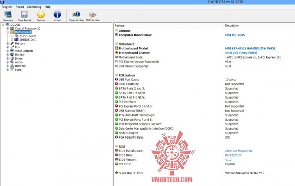Click the Drives tree icon
Viewport: 295px width, 186px height.
coord(12,58)
